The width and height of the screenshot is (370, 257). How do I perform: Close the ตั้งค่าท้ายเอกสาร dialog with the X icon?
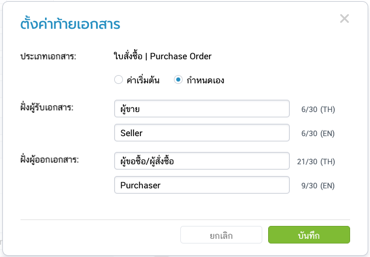(344, 18)
